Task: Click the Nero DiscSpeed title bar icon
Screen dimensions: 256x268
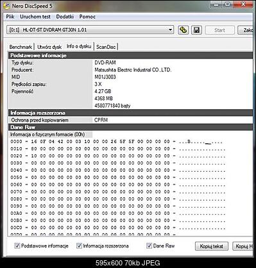Action: pos(6,6)
